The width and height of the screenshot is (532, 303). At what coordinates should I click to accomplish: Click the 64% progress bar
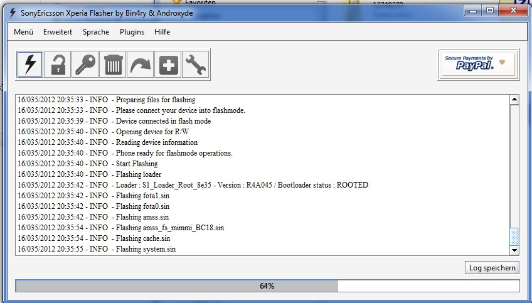pos(267,286)
